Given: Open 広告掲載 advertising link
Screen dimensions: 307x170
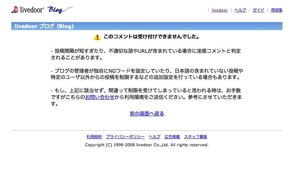Looking at the screenshot, I should click(172, 137).
